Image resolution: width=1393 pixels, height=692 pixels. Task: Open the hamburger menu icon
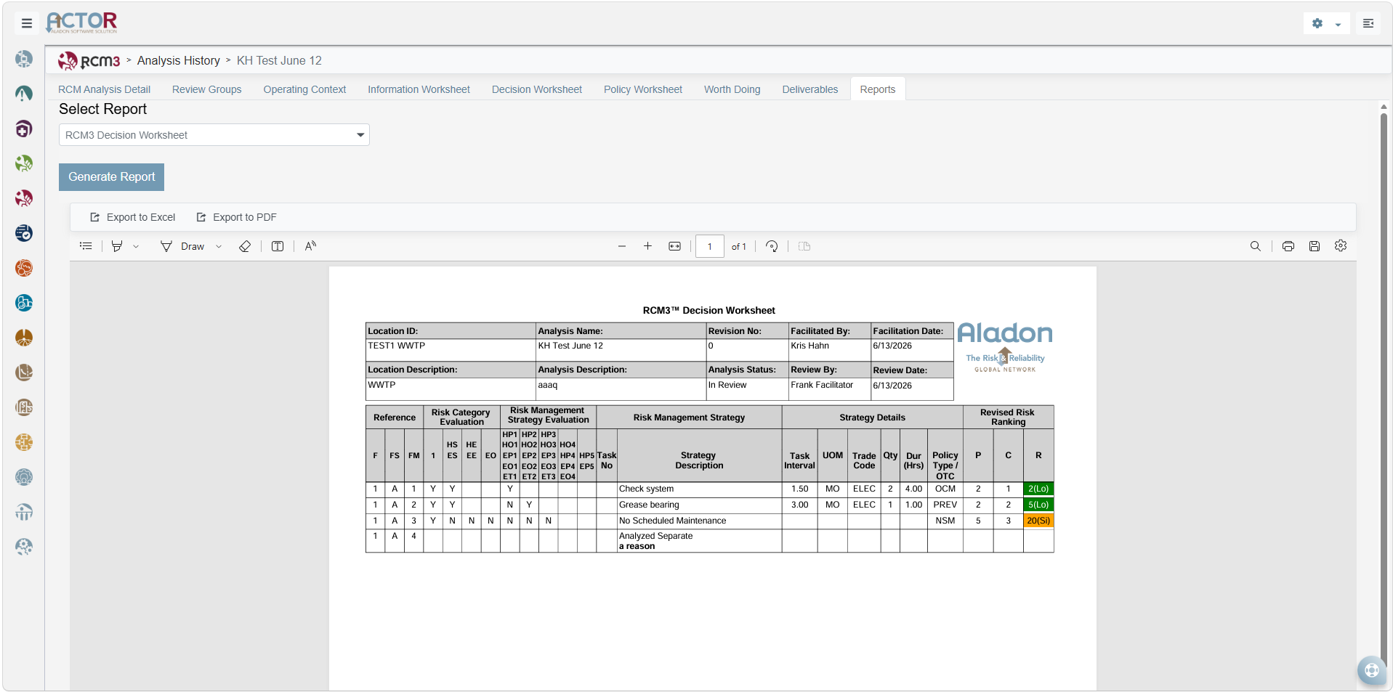click(x=27, y=23)
